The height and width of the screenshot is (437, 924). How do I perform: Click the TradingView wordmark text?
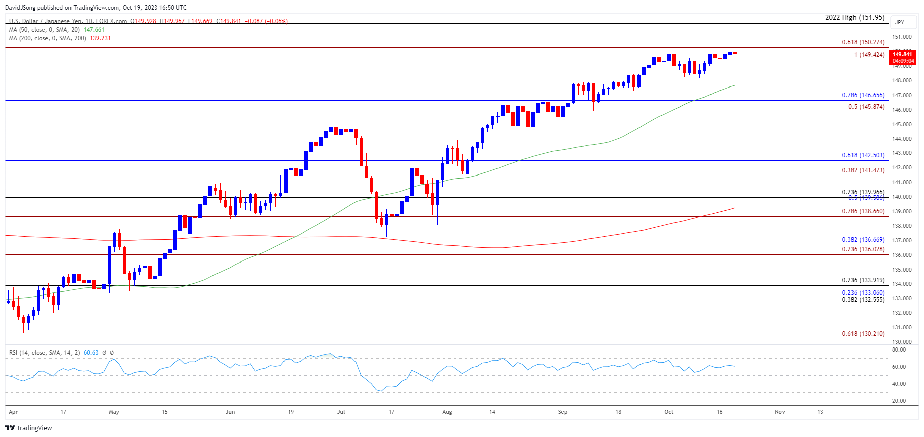pyautogui.click(x=34, y=428)
